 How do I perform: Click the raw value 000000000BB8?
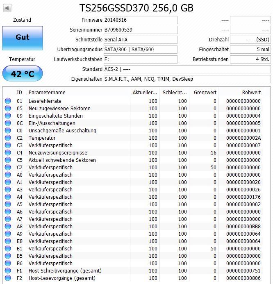[x=243, y=227]
